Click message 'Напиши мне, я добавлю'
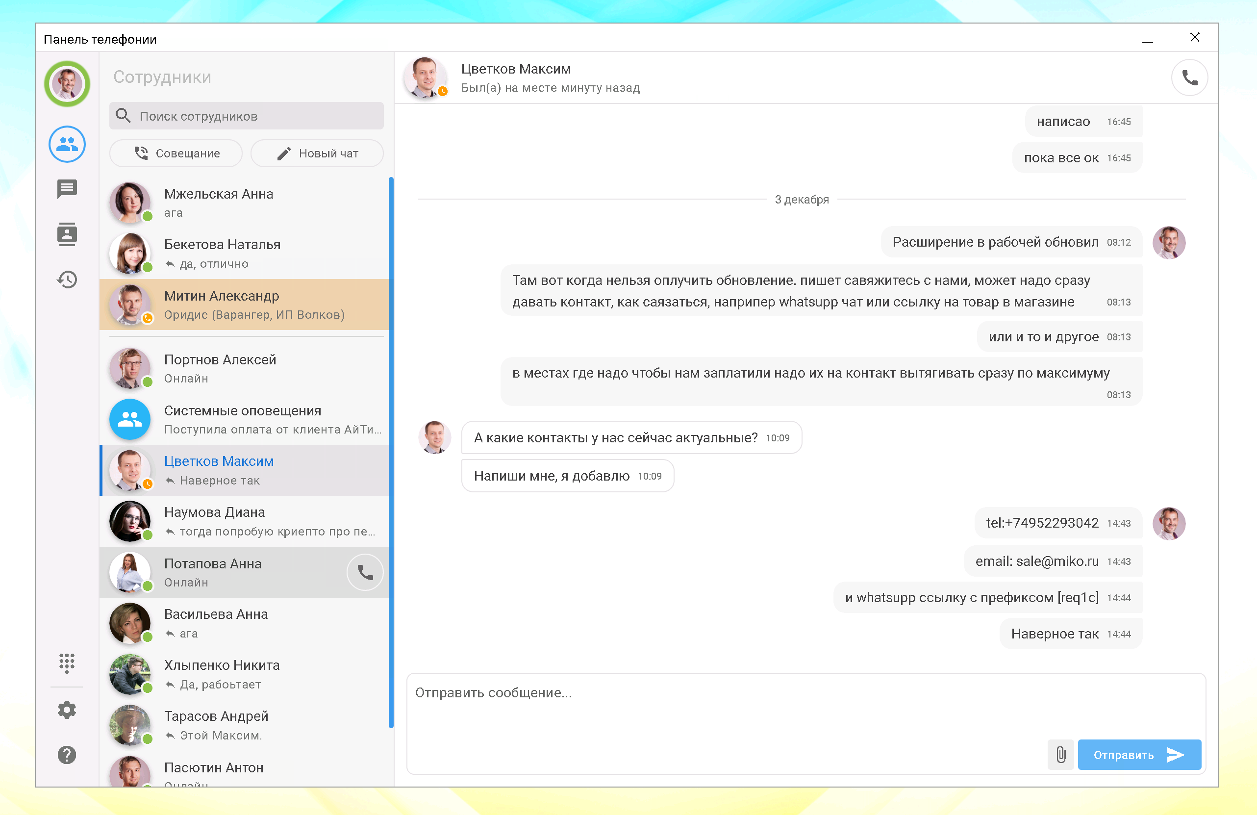 pyautogui.click(x=568, y=476)
